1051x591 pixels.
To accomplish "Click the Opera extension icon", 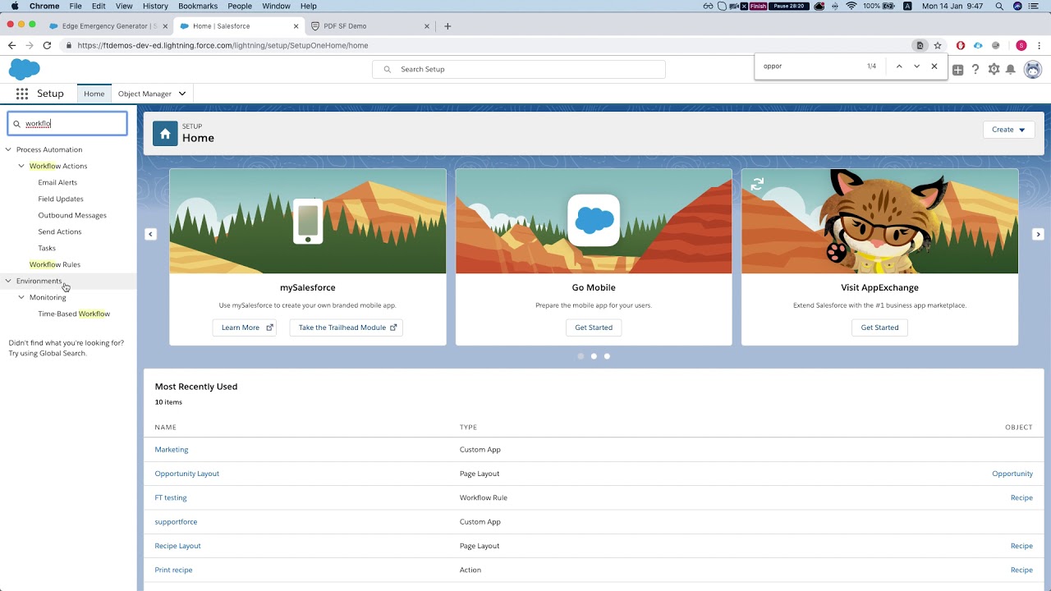I will (960, 46).
